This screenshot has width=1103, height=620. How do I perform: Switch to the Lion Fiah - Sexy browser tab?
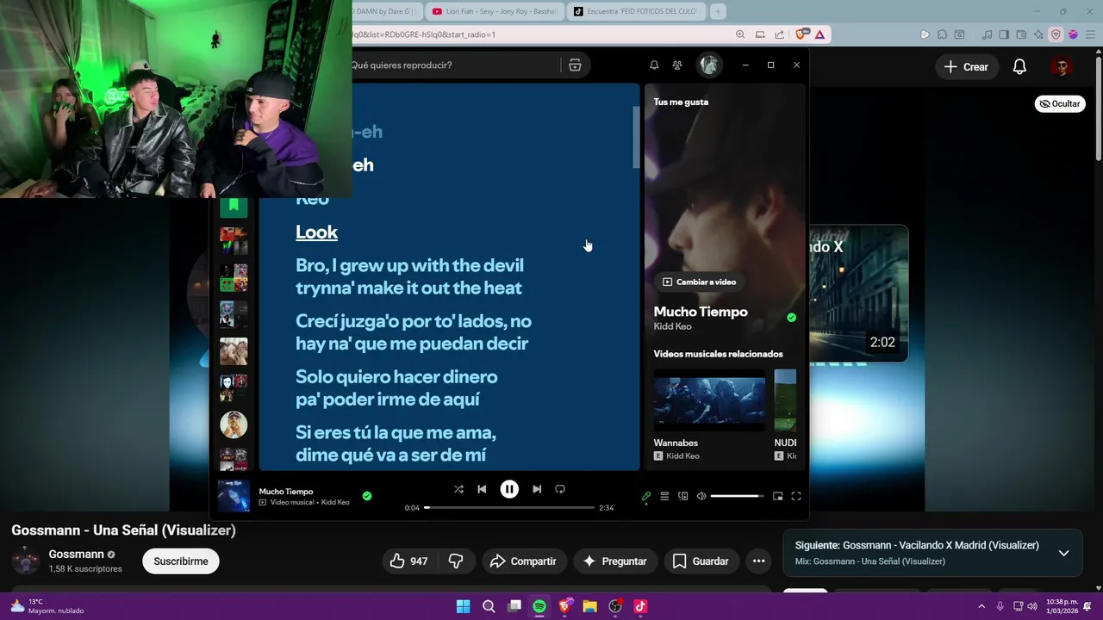[495, 11]
